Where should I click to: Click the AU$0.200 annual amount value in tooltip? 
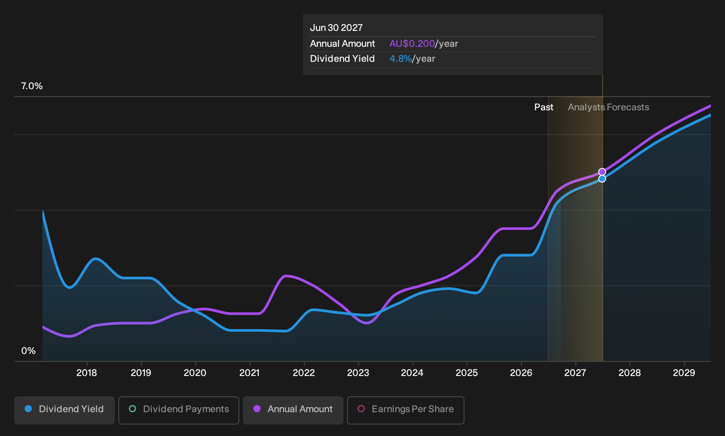[x=412, y=44]
